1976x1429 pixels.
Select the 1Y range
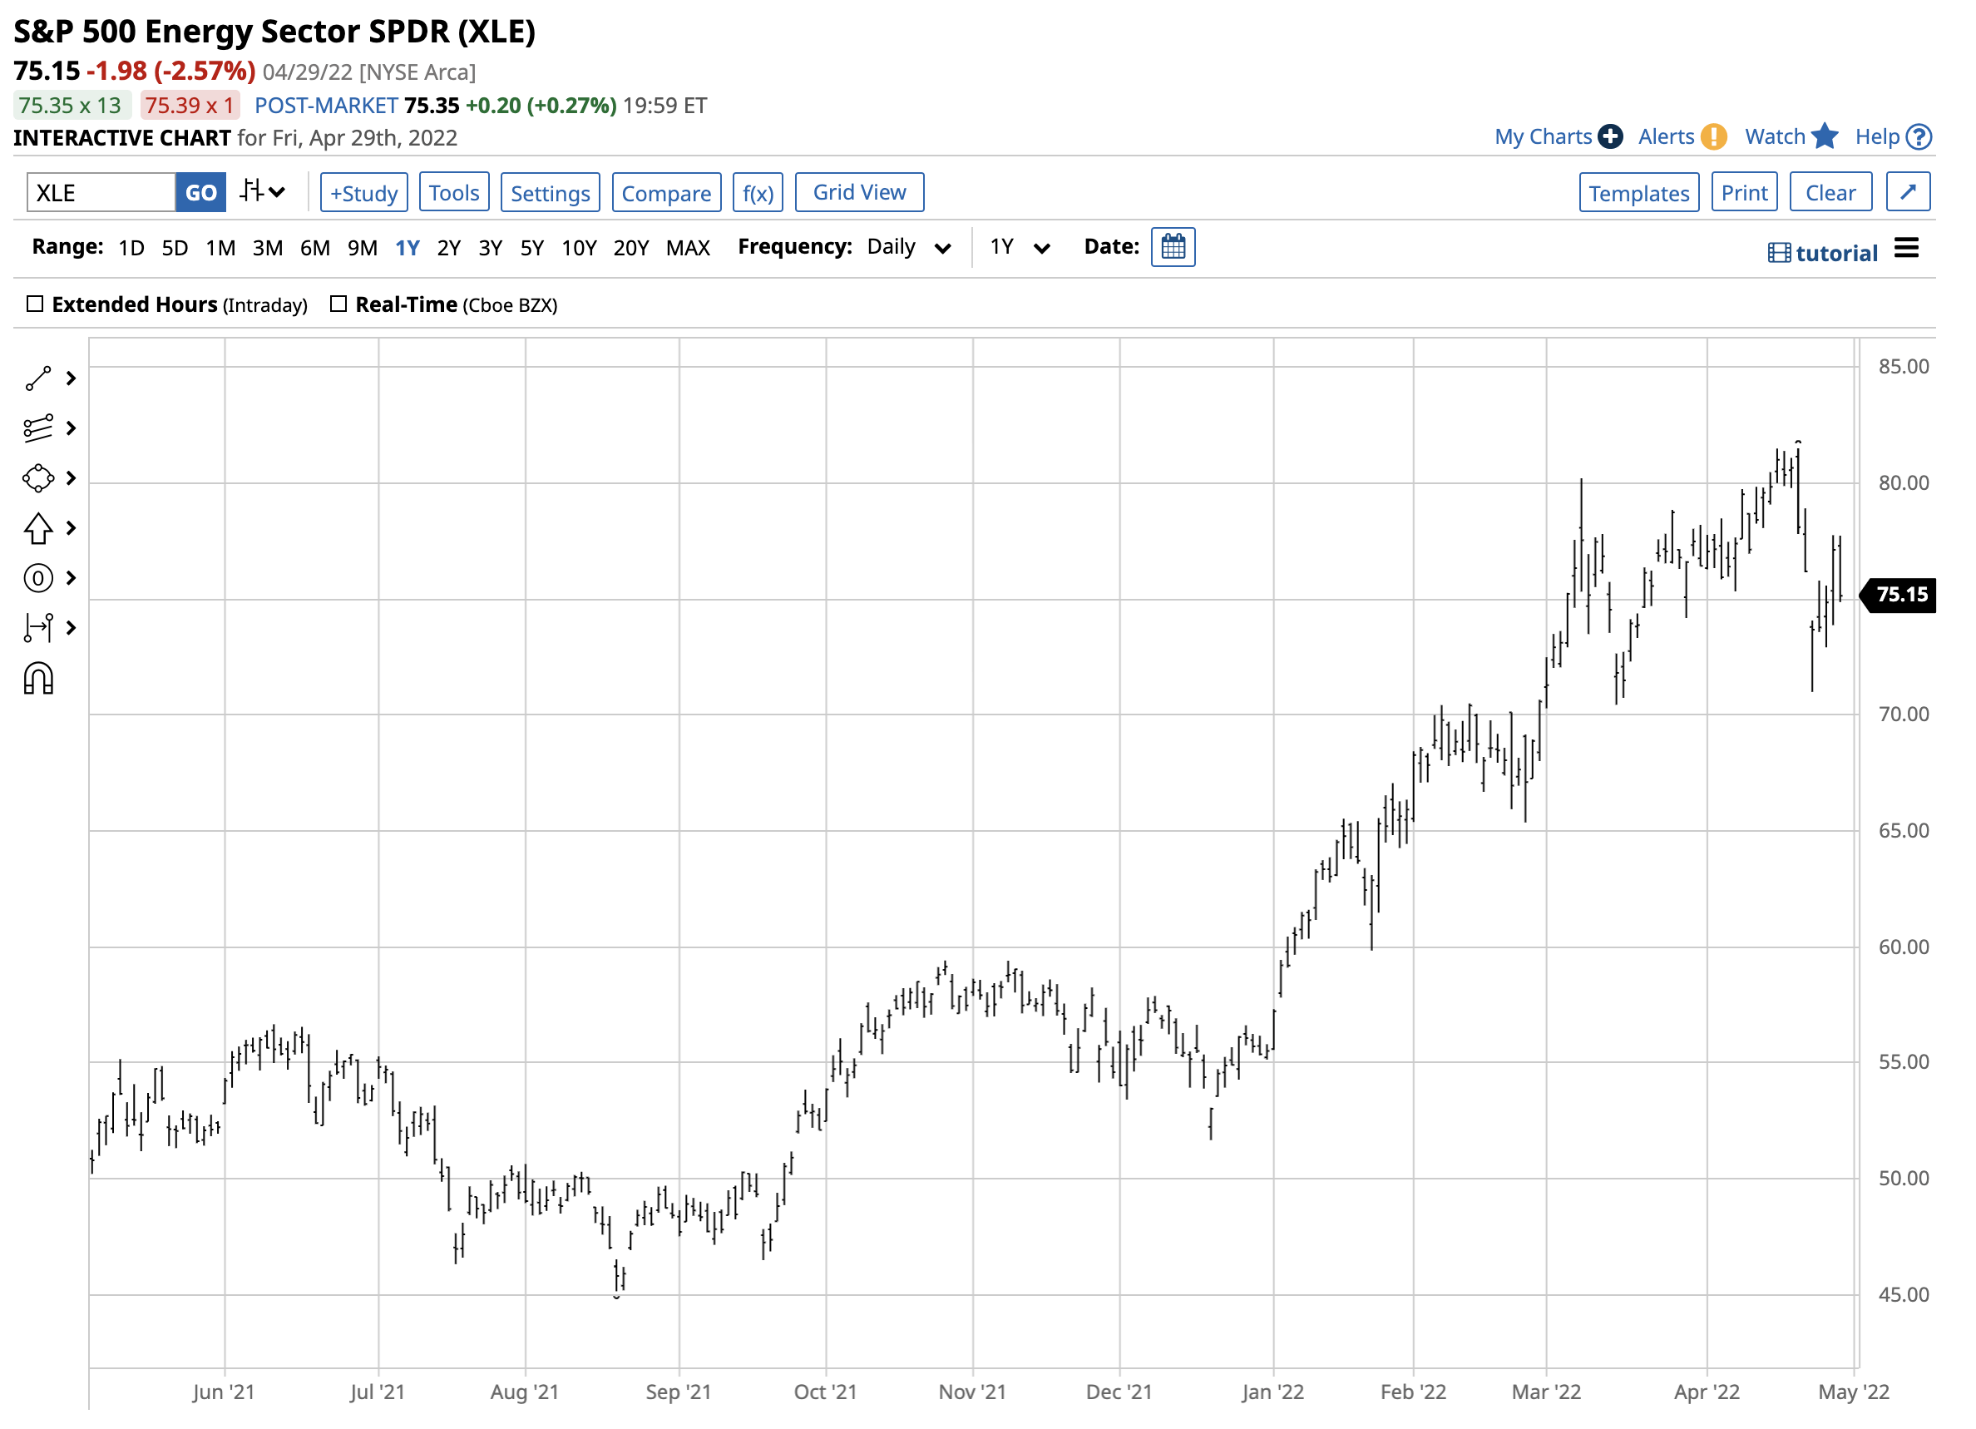[x=408, y=250]
